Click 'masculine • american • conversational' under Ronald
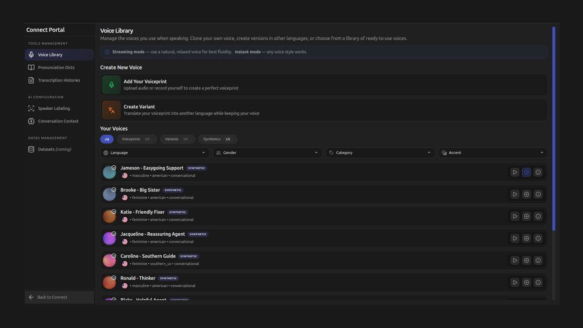Viewport: 583px width, 328px height. (x=164, y=286)
